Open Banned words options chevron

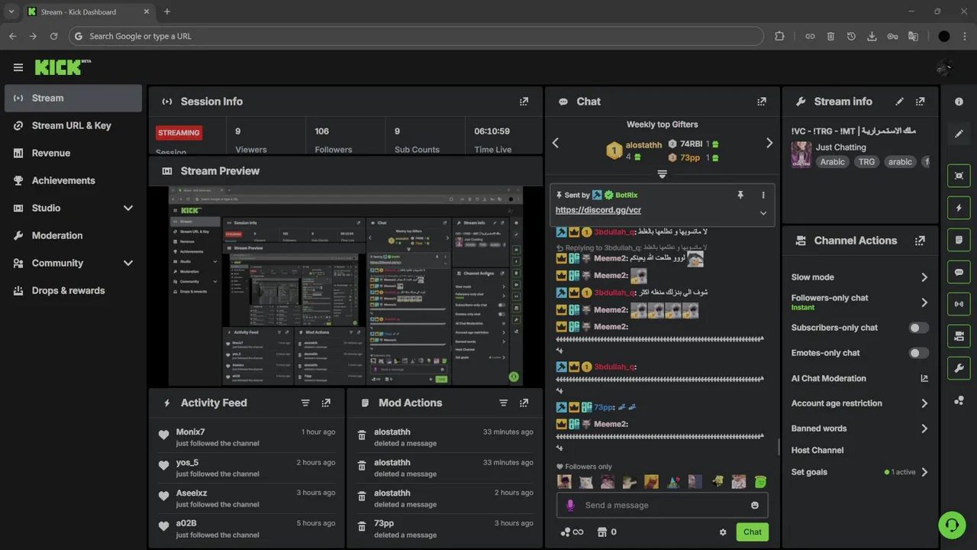(x=924, y=429)
